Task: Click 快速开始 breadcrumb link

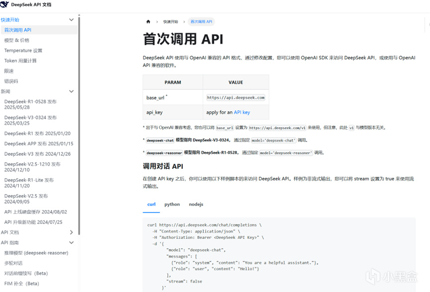Action: (171, 22)
